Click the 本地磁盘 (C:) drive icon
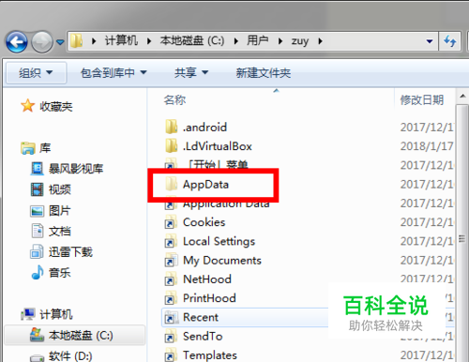The image size is (469, 362). [37, 335]
